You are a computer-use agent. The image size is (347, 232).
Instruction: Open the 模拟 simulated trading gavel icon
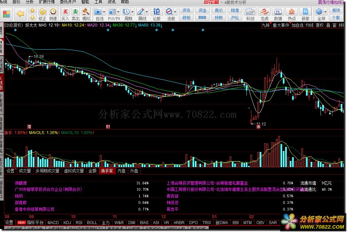click(86, 14)
